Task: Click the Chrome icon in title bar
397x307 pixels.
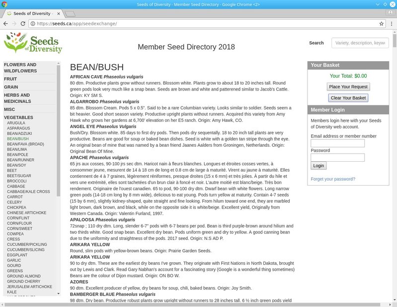Action: (x=4, y=4)
